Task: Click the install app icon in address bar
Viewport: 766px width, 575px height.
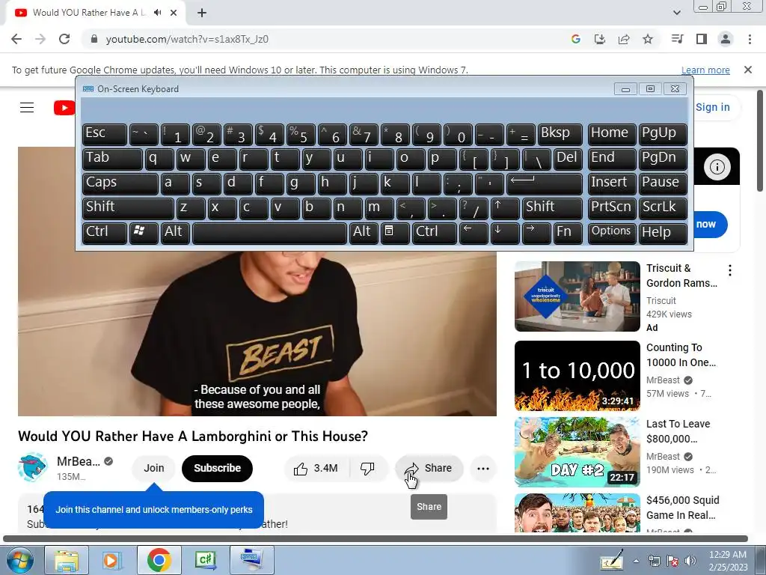Action: [x=600, y=39]
